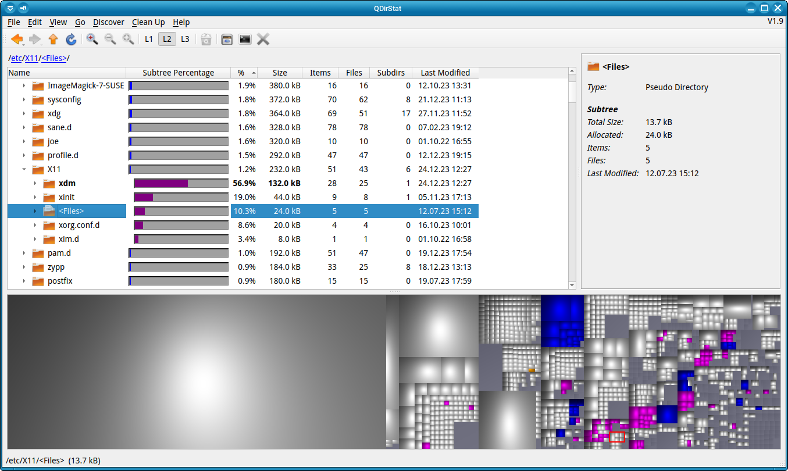Open file manager here
The image size is (788, 471).
pos(227,39)
